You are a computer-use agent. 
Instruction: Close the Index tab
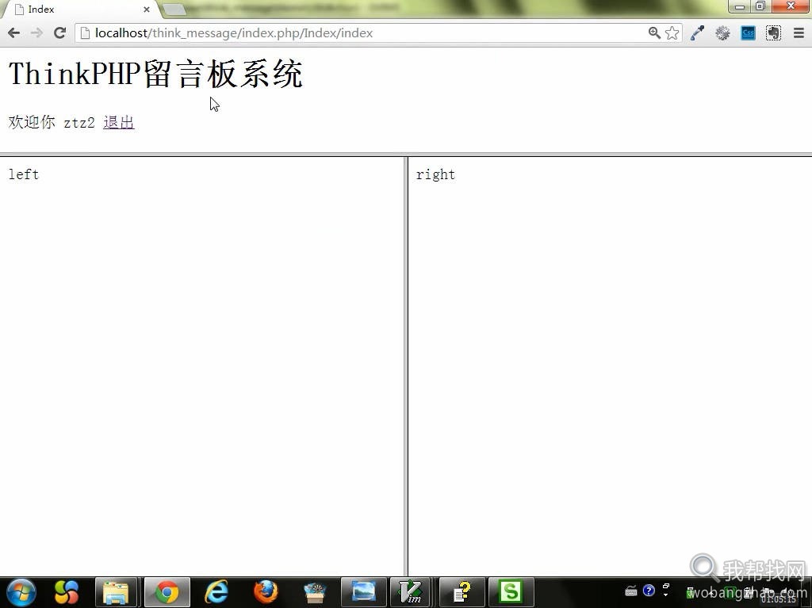point(147,10)
